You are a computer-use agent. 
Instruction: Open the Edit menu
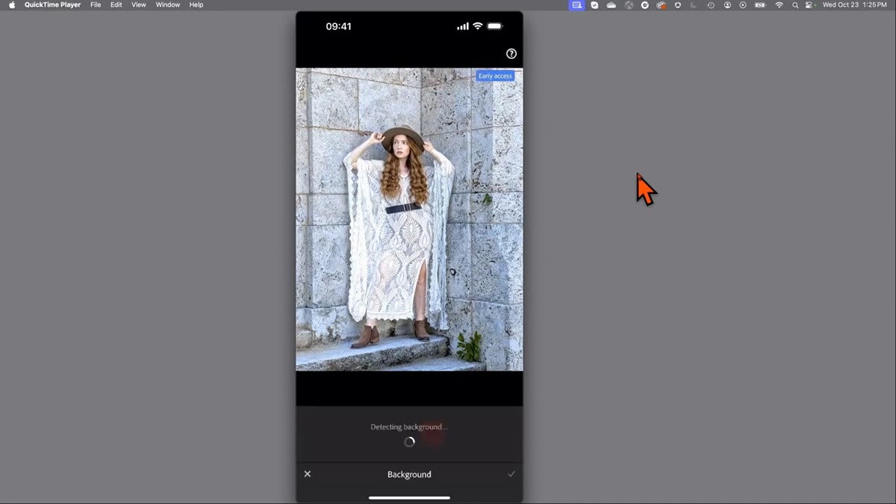116,5
